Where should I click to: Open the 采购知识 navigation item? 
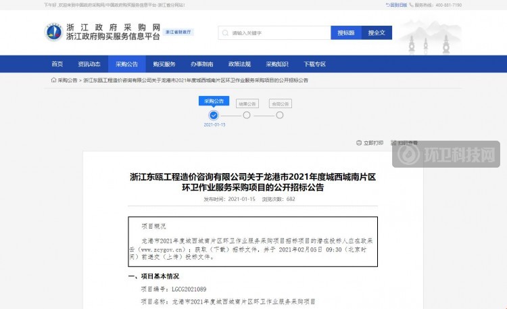(x=277, y=64)
